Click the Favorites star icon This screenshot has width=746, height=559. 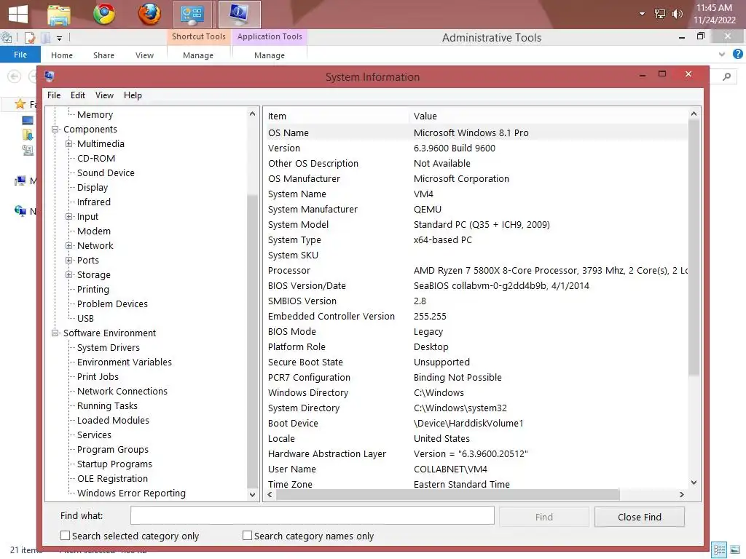coord(20,103)
